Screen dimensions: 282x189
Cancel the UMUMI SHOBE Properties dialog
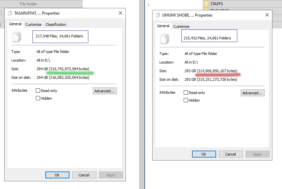231,154
